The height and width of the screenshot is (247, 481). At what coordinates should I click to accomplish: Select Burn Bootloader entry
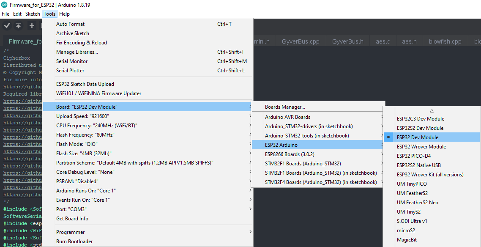point(148,242)
